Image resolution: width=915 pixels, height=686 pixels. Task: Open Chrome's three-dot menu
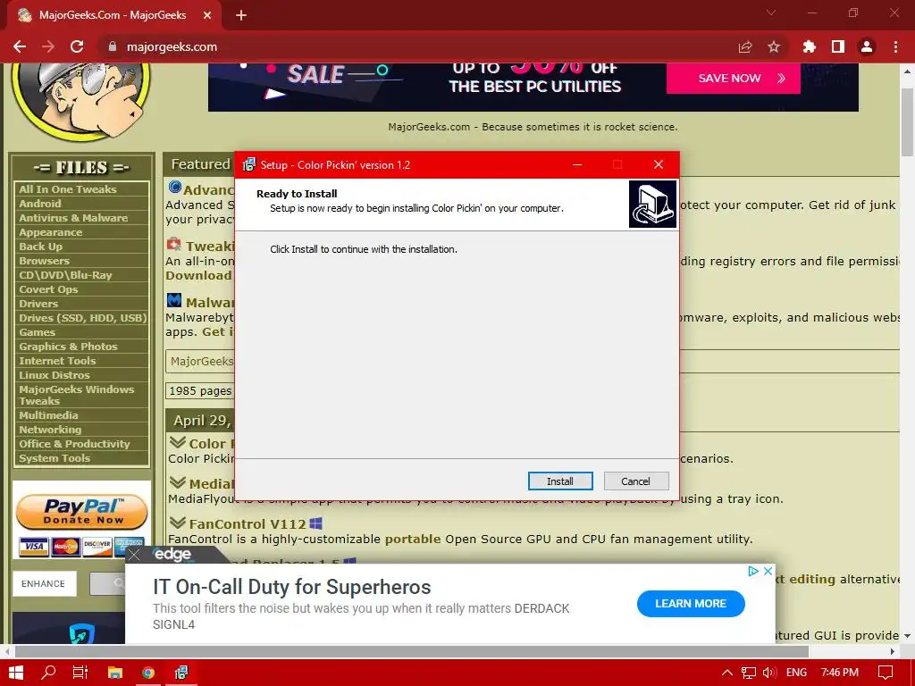coord(895,46)
